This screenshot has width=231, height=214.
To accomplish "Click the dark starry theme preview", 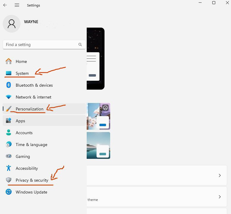I will pos(96,58).
